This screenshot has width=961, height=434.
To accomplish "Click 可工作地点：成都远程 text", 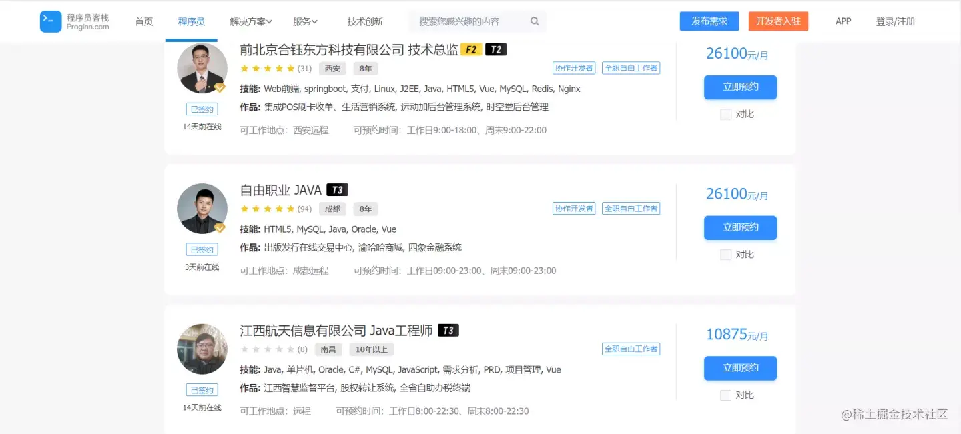I will tap(284, 271).
